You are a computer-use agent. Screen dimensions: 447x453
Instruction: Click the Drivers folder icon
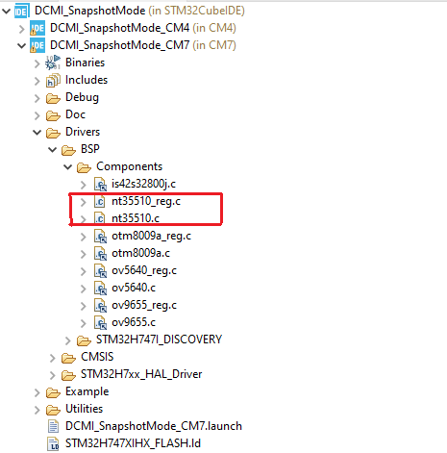(x=53, y=133)
